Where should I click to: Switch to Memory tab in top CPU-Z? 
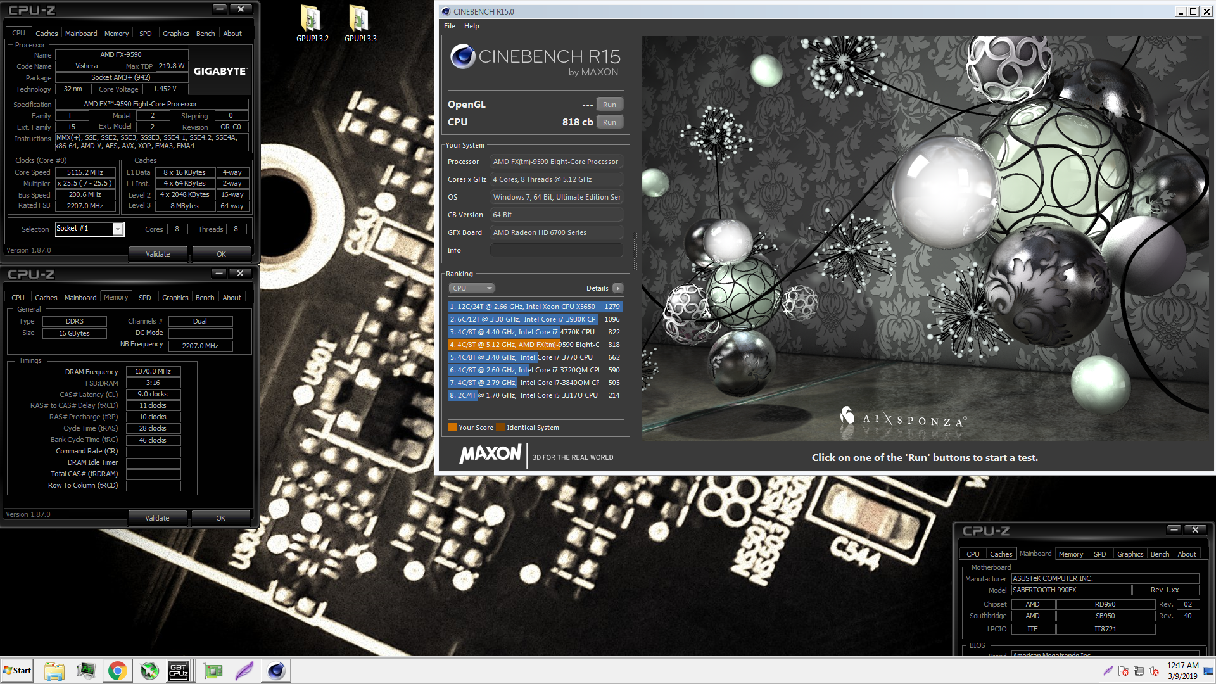117,34
